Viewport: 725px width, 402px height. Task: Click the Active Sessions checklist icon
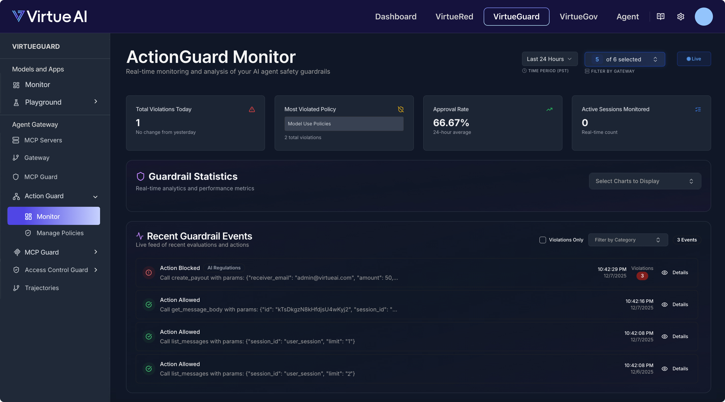(698, 109)
